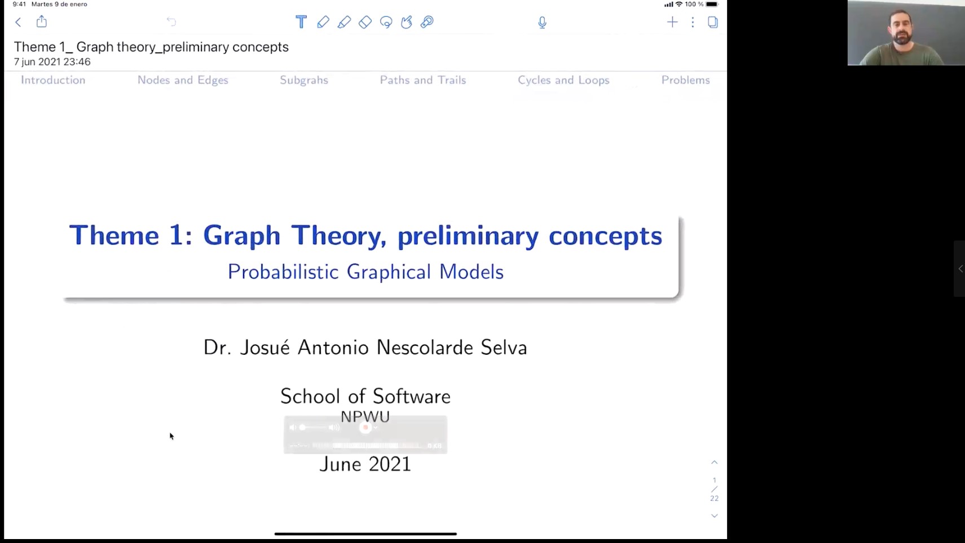Start audio recording with microphone icon
The height and width of the screenshot is (543, 965).
click(x=542, y=22)
